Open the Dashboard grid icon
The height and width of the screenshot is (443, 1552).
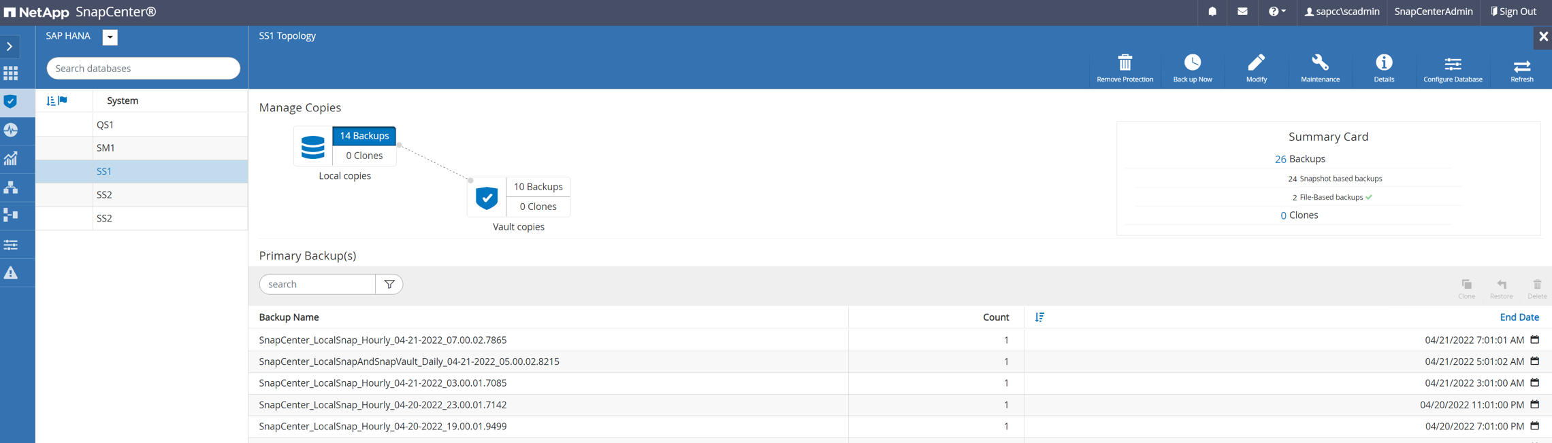pyautogui.click(x=11, y=73)
